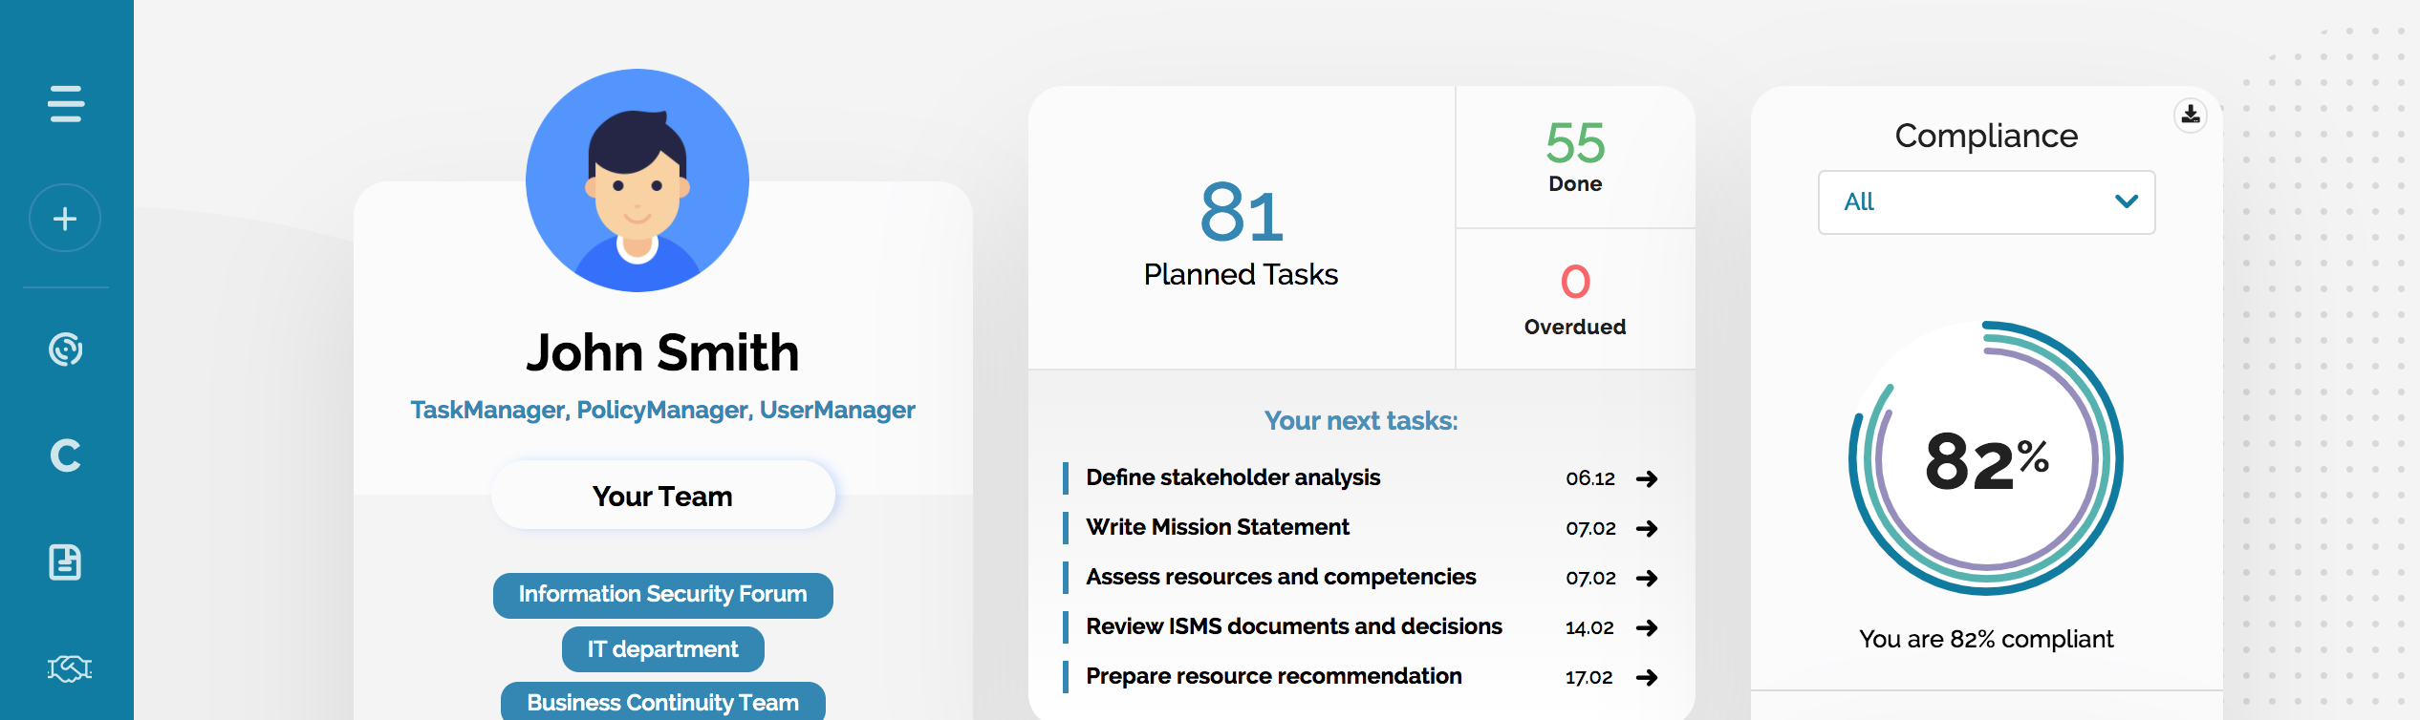Click the 82% compliance progress ring
Viewport: 2420px width, 720px height.
pyautogui.click(x=1986, y=458)
